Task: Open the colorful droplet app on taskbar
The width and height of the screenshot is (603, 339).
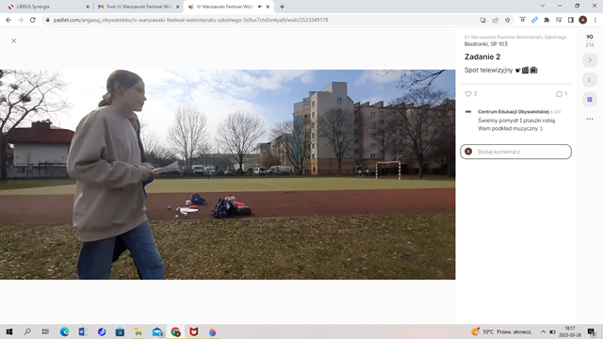Action: [212, 331]
